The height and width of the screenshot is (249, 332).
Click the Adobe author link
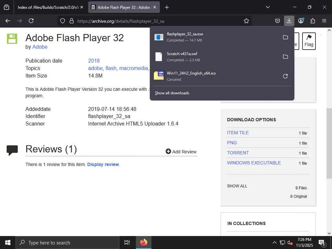(x=40, y=47)
